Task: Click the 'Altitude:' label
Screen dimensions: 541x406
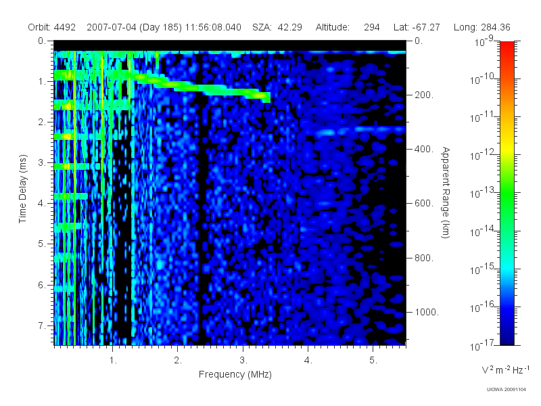Action: [x=332, y=27]
